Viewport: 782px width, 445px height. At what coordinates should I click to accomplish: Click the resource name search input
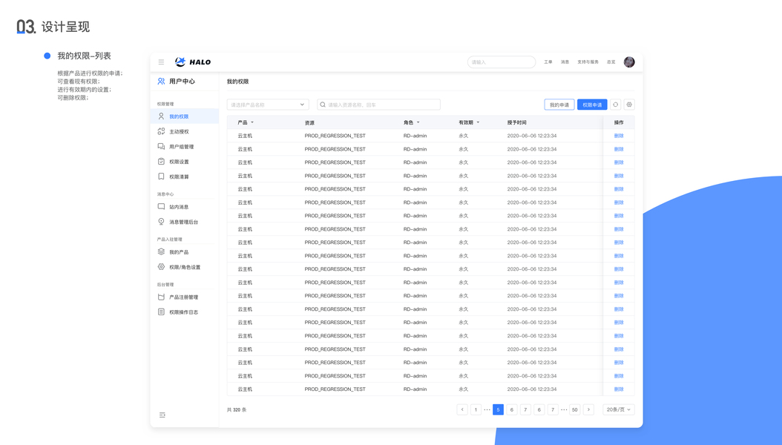click(x=378, y=105)
